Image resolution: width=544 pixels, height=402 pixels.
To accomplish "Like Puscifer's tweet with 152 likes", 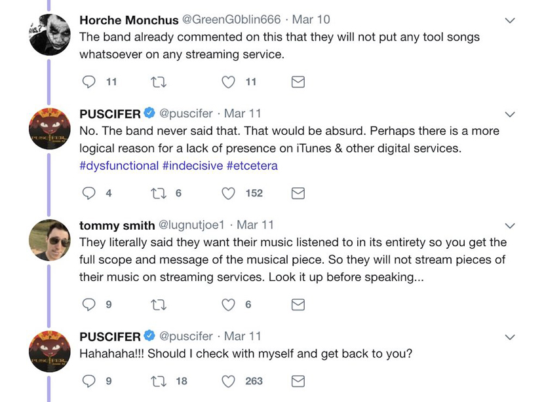I will pyautogui.click(x=228, y=193).
